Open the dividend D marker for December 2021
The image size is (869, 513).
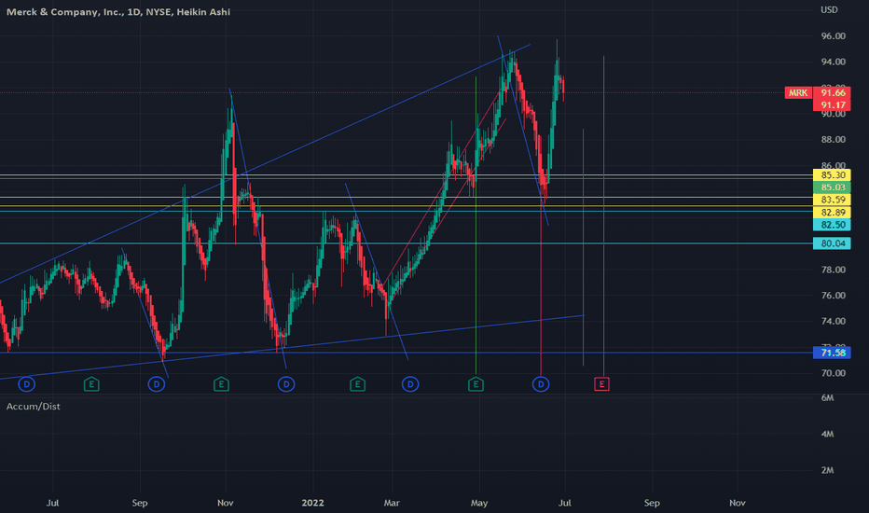tap(286, 383)
